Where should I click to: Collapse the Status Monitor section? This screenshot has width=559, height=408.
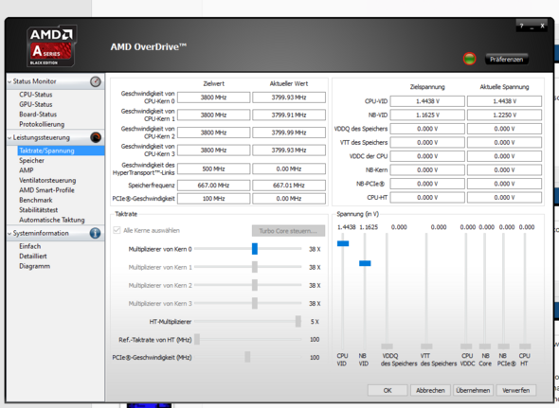(x=9, y=81)
